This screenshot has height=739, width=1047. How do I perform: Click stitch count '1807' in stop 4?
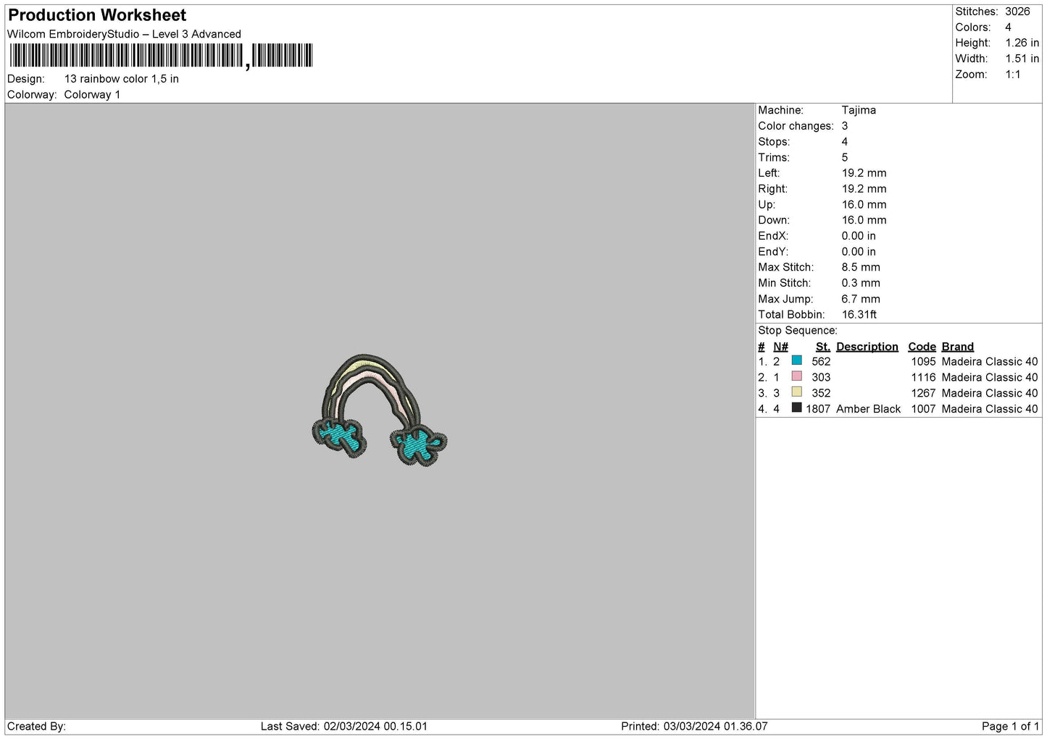[x=818, y=410]
